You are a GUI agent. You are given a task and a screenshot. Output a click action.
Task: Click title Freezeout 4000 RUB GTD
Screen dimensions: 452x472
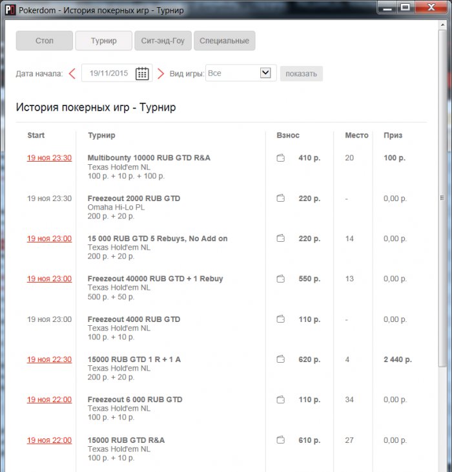click(134, 319)
